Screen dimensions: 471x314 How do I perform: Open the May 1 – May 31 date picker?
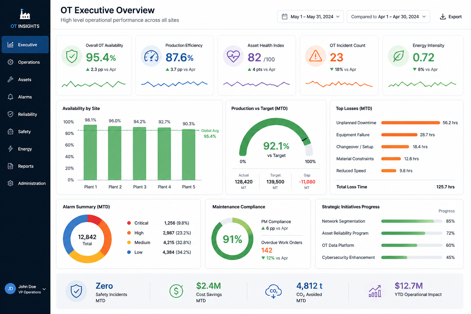[310, 17]
